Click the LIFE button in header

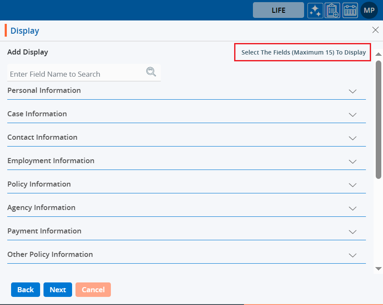(x=278, y=10)
